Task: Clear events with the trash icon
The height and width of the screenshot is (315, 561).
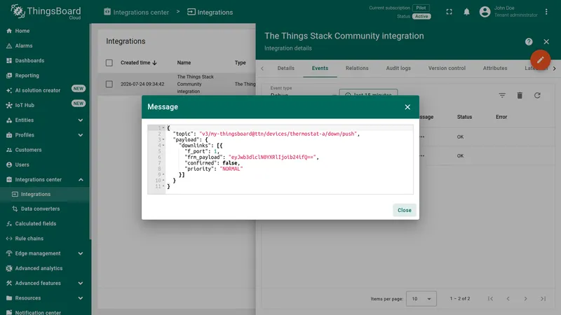Action: click(520, 95)
